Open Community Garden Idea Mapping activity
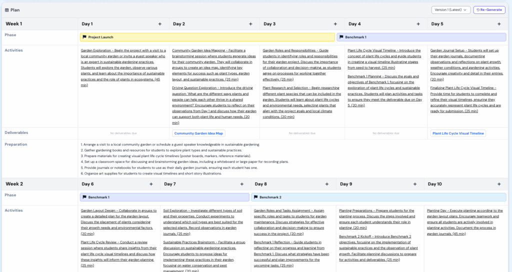This screenshot has height=272, width=512. 214,64
